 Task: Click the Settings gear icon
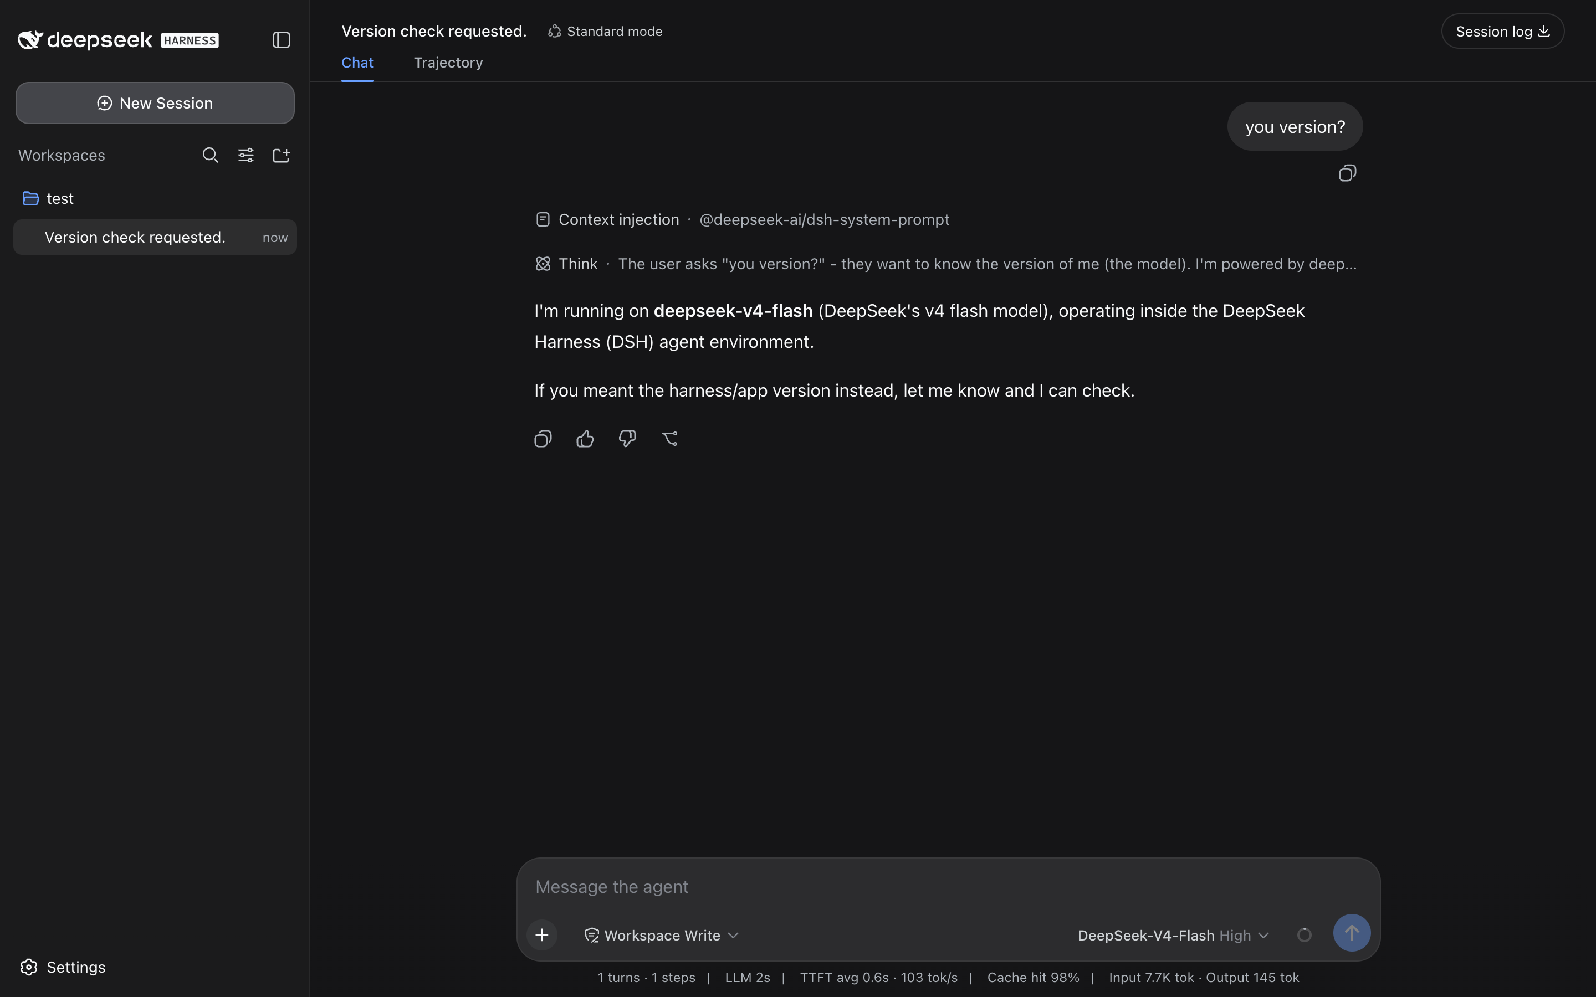(x=29, y=967)
